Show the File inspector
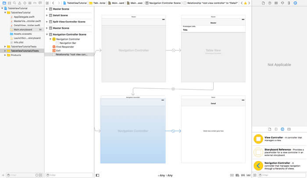307x178 pixels. [x=263, y=3]
